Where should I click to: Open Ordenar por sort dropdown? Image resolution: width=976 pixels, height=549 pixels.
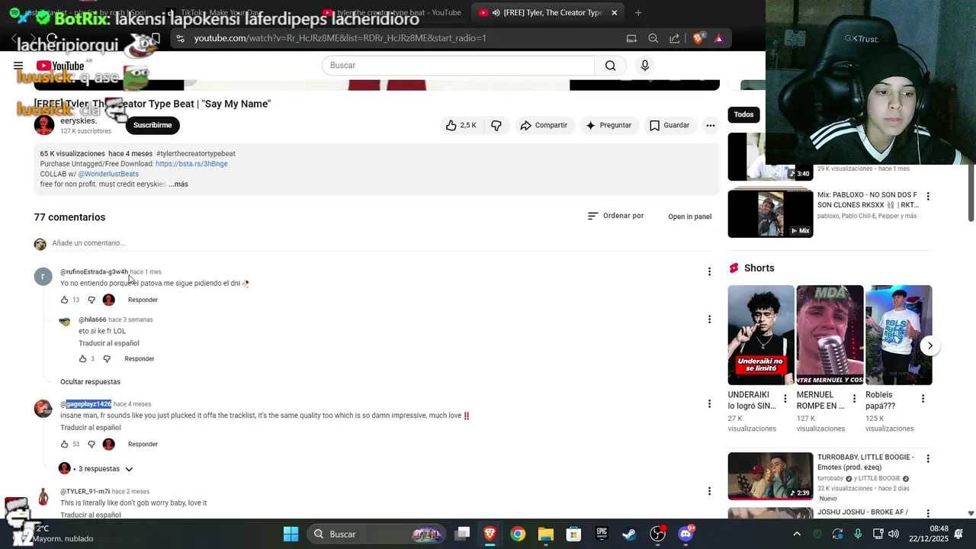[x=615, y=216]
